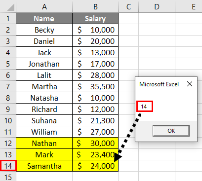Select the Martha cell

[44, 86]
